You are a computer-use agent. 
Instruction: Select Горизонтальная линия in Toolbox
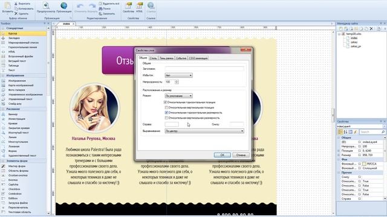[x=24, y=47]
